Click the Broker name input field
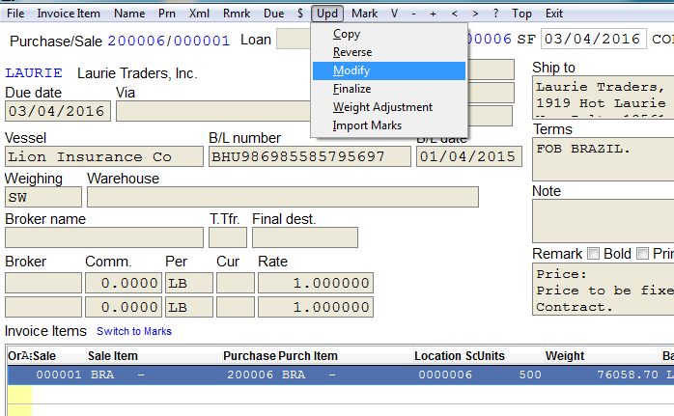The height and width of the screenshot is (416, 674). click(x=104, y=237)
